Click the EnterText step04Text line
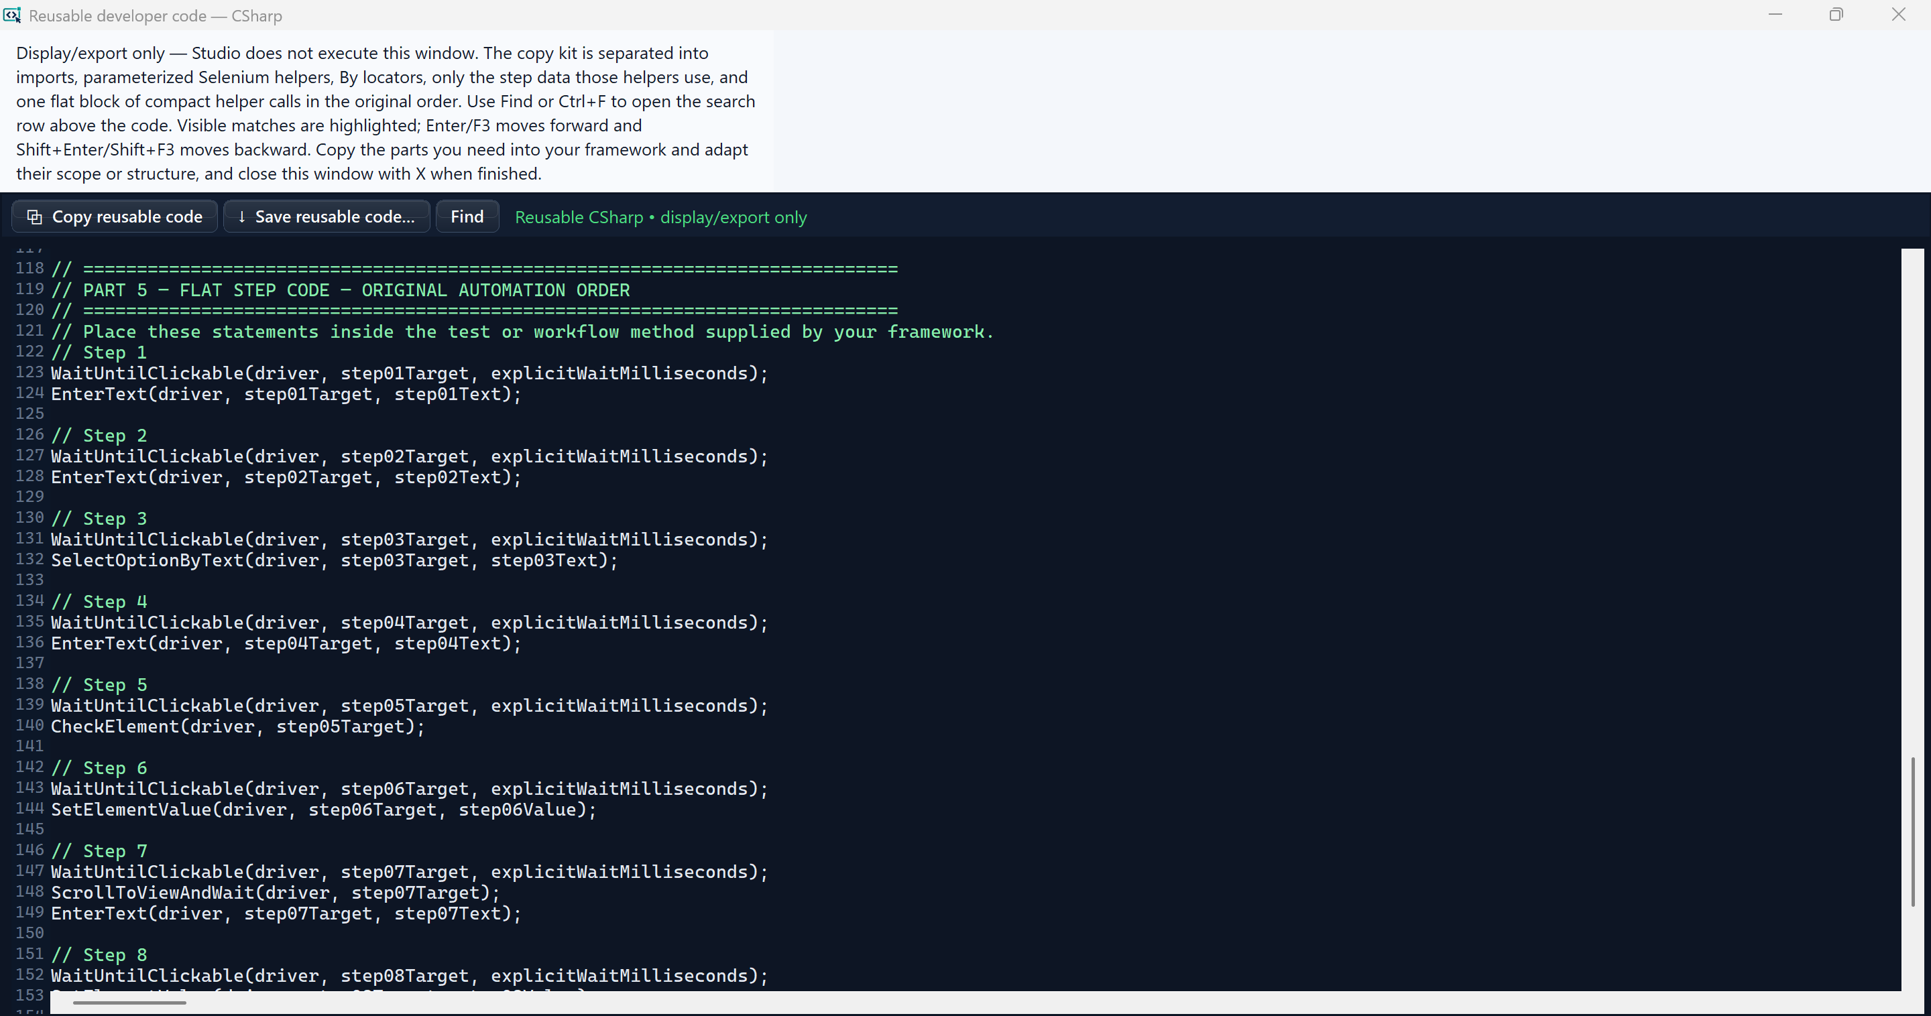The width and height of the screenshot is (1931, 1016). coord(286,643)
